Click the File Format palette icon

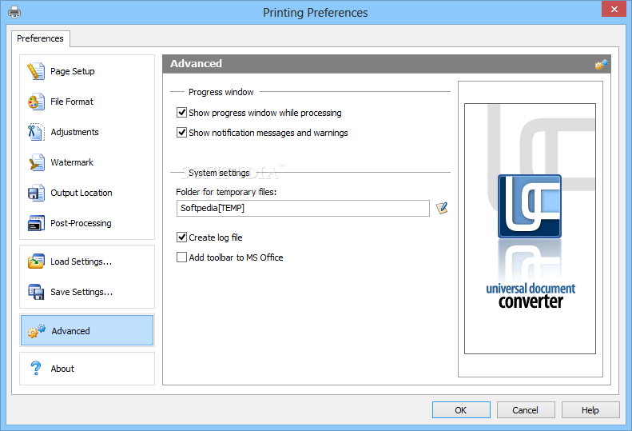coord(36,102)
